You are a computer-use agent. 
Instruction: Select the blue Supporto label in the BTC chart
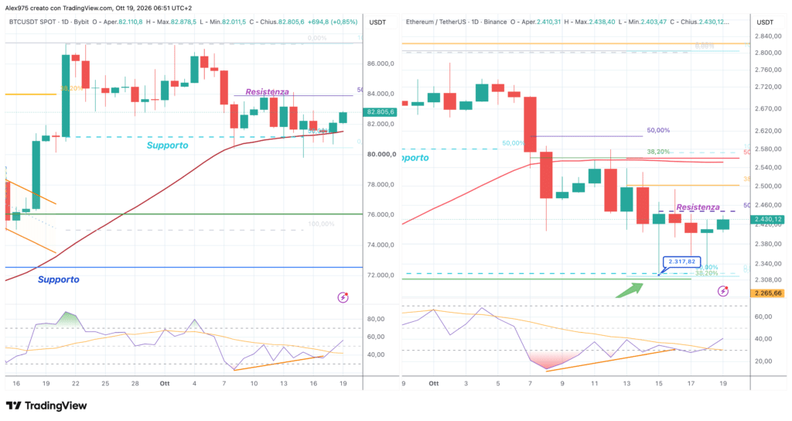point(59,279)
